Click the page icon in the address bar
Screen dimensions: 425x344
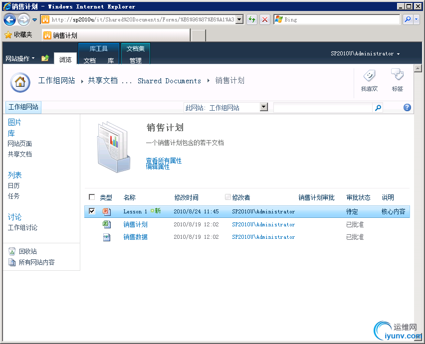[x=45, y=19]
